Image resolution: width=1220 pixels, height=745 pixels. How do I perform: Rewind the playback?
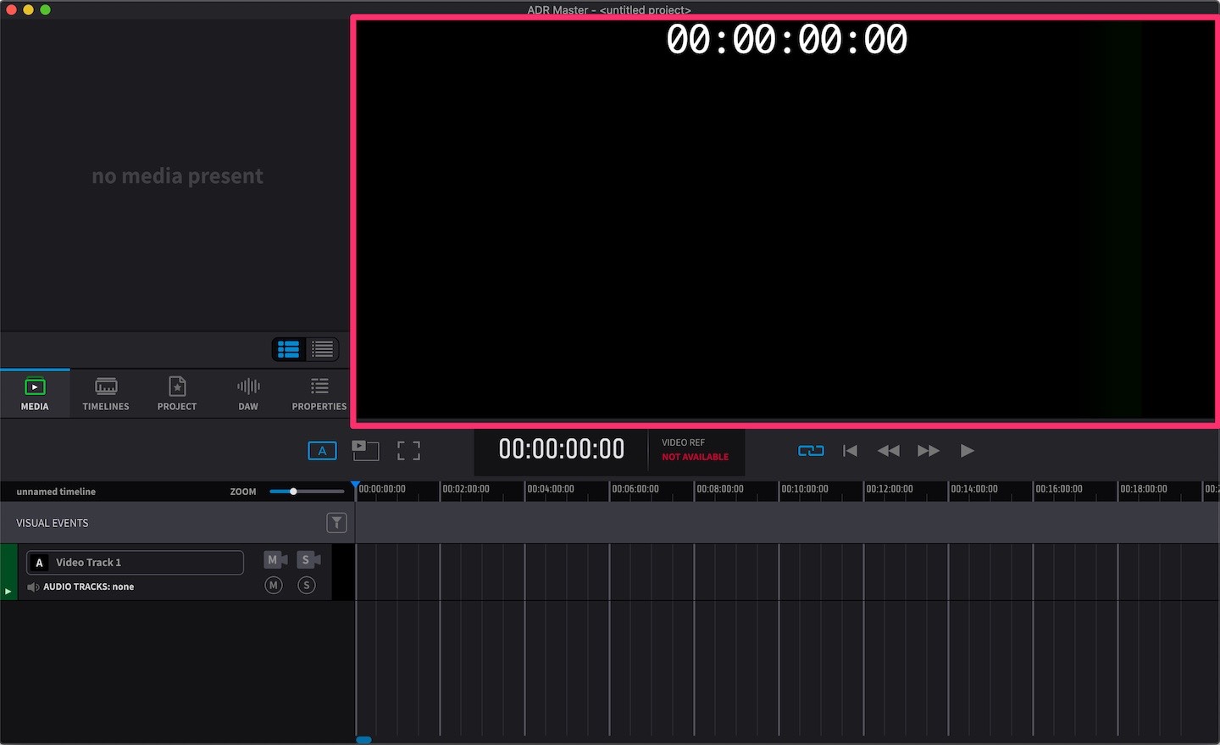coord(888,451)
